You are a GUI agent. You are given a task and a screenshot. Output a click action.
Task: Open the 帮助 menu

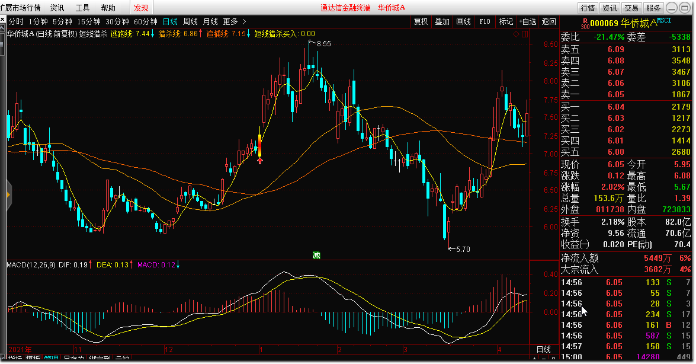[x=108, y=8]
